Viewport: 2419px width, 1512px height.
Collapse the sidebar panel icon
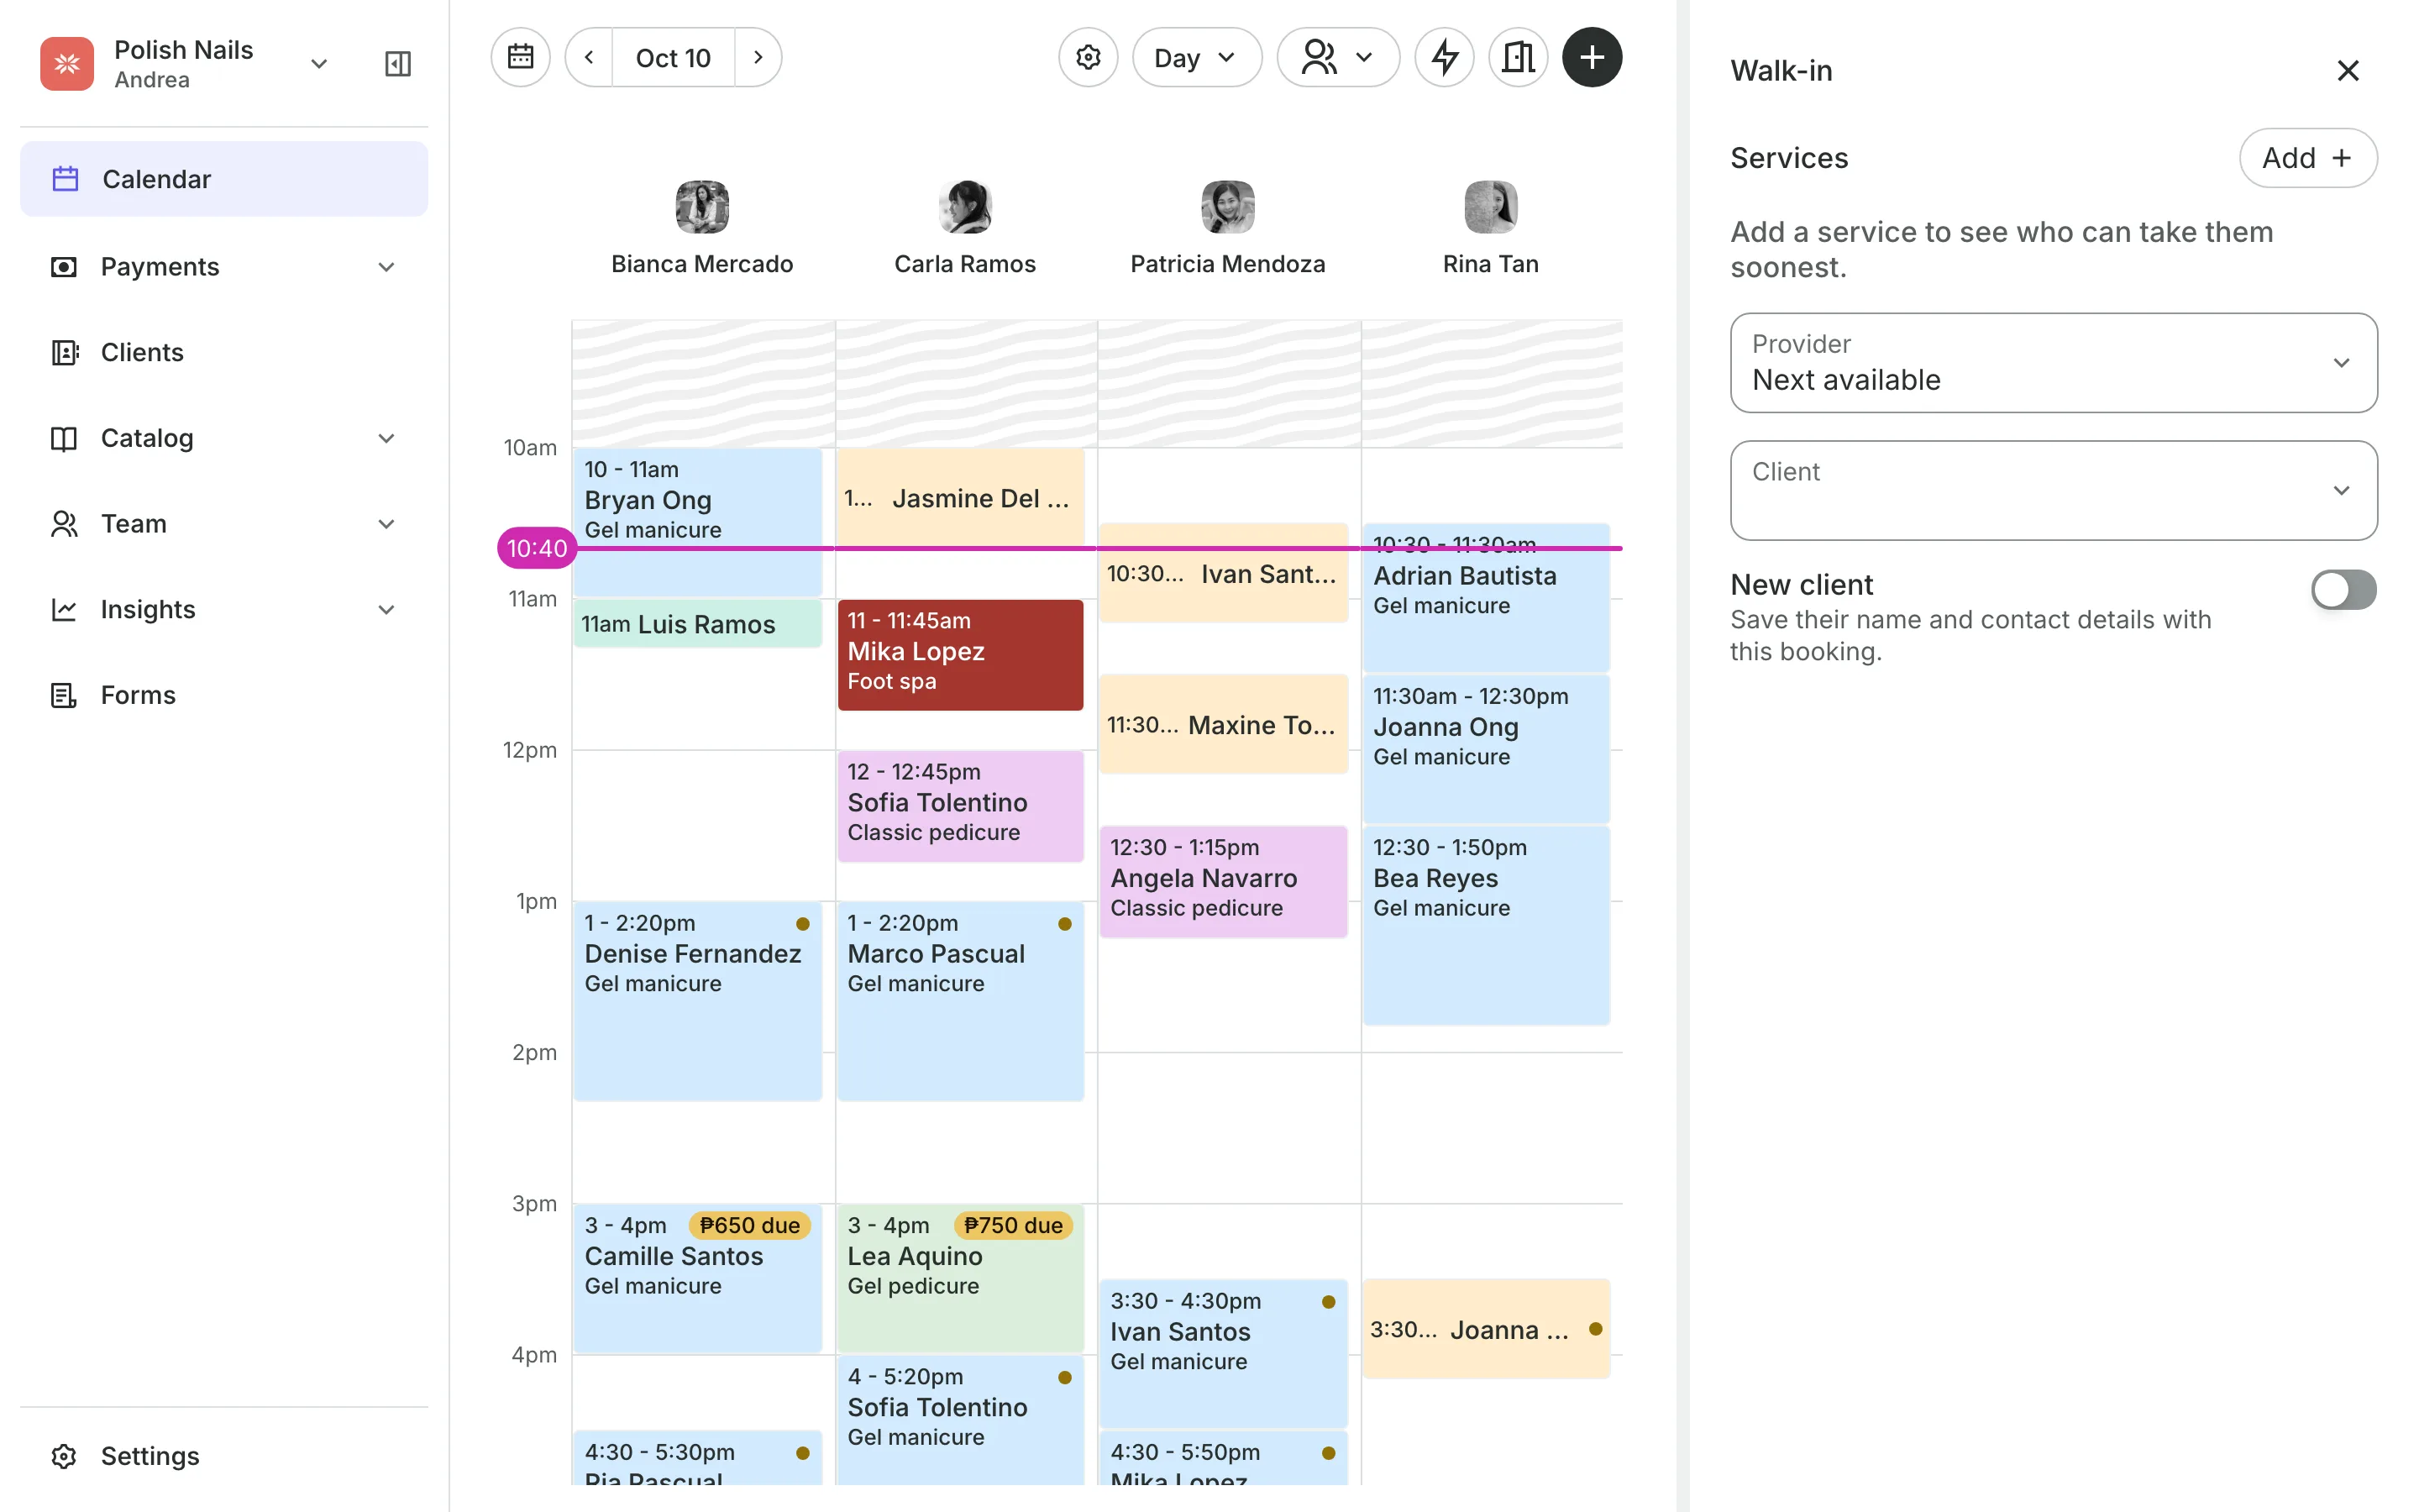click(398, 64)
